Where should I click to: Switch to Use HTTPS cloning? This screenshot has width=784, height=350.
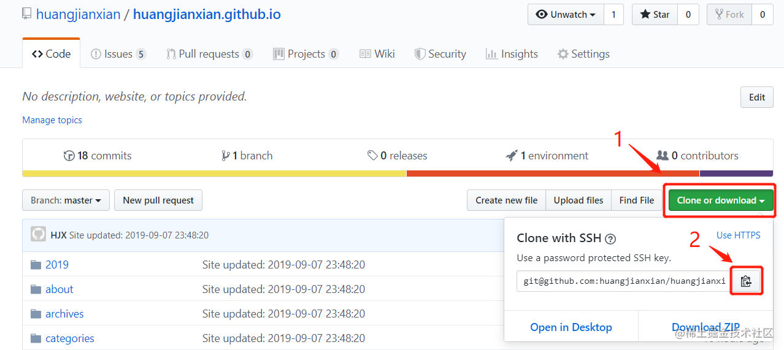coord(739,235)
